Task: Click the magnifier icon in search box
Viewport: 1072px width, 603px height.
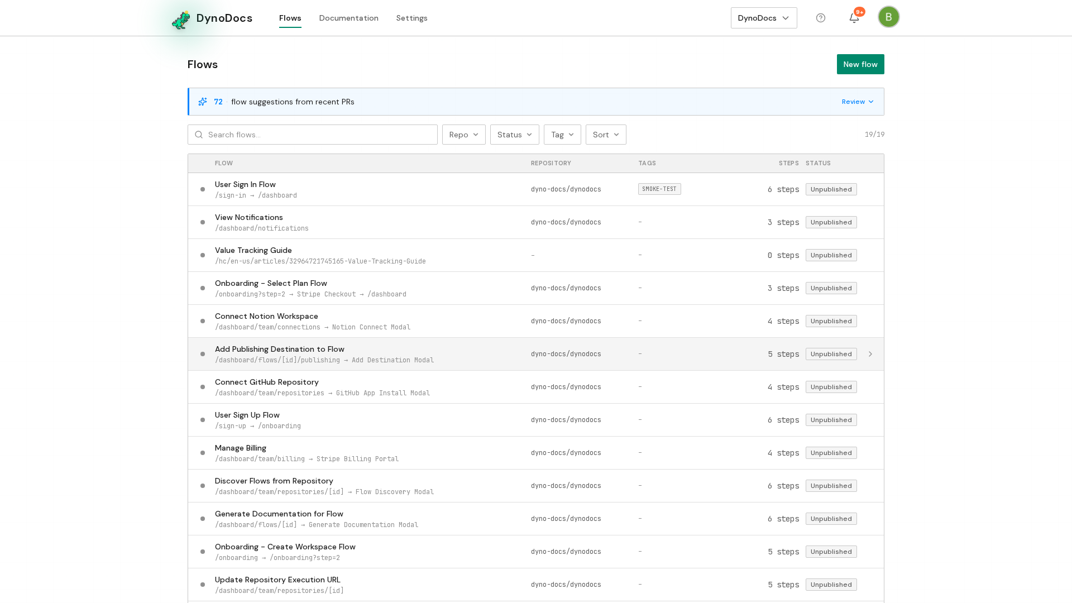Action: point(199,135)
